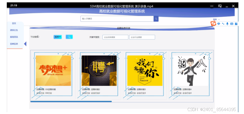Expand the 我的 user menu
244x114 pixels.
click(x=216, y=19)
